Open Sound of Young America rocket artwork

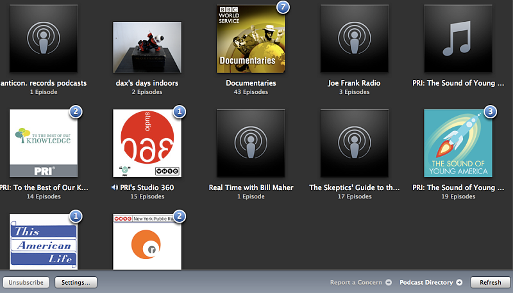tap(458, 143)
